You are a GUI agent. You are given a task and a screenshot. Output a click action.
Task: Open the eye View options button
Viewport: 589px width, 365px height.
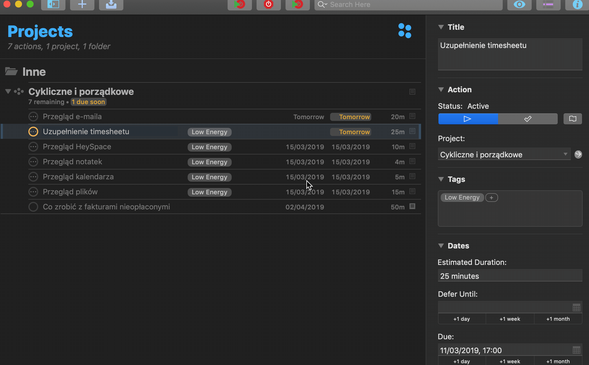(520, 4)
